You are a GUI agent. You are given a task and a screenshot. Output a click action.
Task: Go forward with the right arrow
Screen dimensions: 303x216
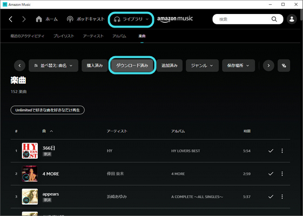(24, 19)
